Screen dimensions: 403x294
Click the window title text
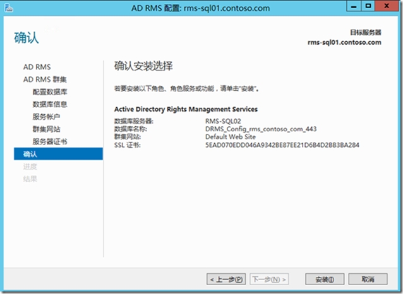pyautogui.click(x=200, y=8)
